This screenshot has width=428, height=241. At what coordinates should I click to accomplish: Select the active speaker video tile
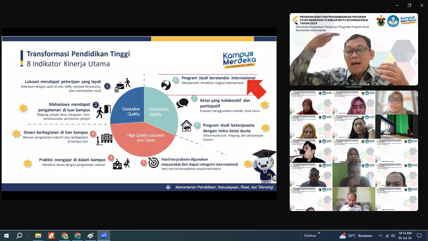click(354, 49)
